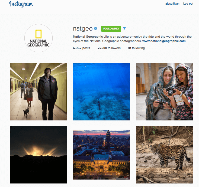
Task: Open the ajosullivan profile link
Action: pyautogui.click(x=172, y=4)
